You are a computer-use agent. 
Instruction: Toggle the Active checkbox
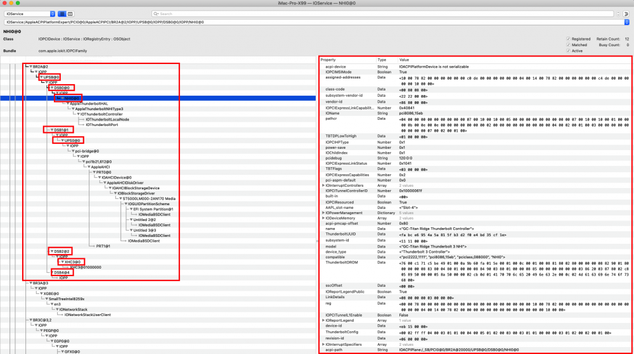[x=568, y=51]
